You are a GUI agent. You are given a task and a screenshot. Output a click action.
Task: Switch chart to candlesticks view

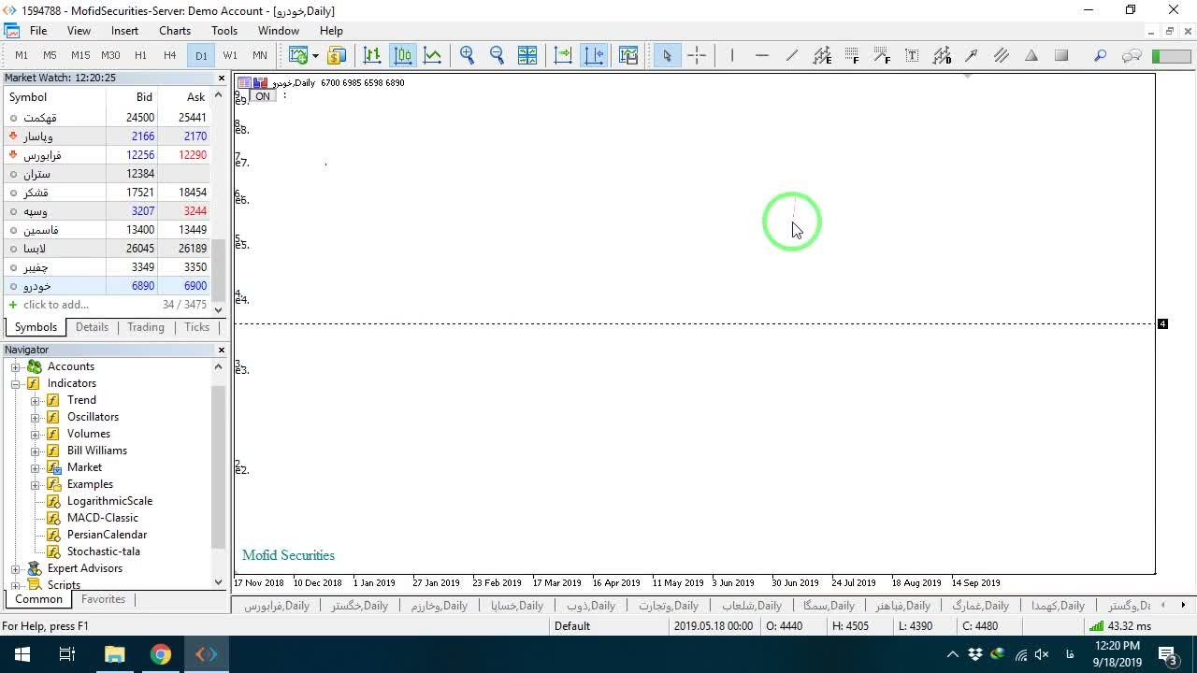pos(403,56)
